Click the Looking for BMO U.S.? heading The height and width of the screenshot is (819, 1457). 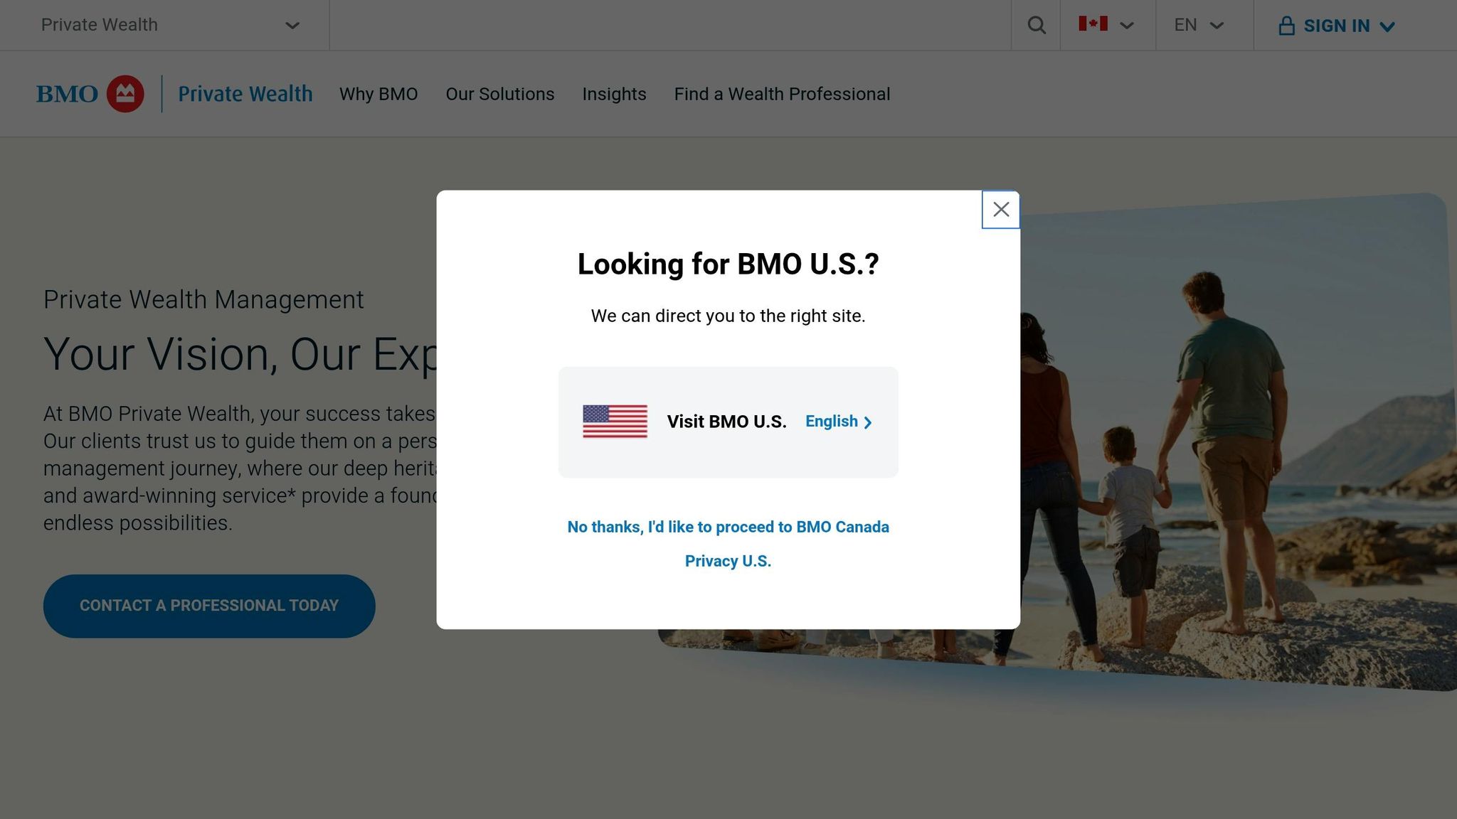(728, 264)
